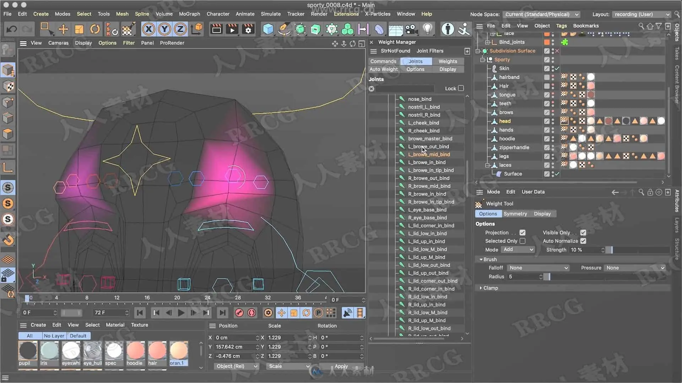Screen dimensions: 682x383
Task: Toggle the Selected Only checkbox
Action: [x=522, y=241]
